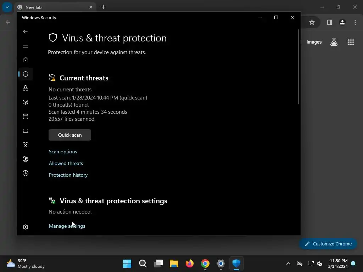Launch Firefox from taskbar

point(190,263)
